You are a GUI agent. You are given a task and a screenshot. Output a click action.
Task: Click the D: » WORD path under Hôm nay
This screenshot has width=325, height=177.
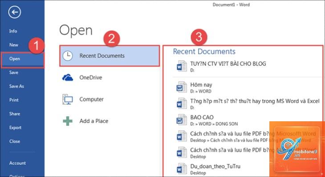pyautogui.click(x=201, y=91)
